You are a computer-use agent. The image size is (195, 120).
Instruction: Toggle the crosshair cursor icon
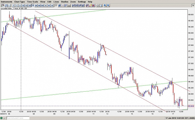point(56,6)
